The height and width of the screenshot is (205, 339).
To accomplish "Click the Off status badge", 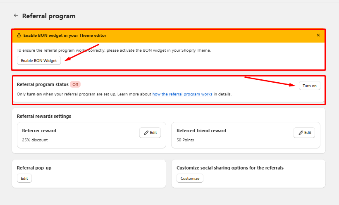I will [75, 84].
